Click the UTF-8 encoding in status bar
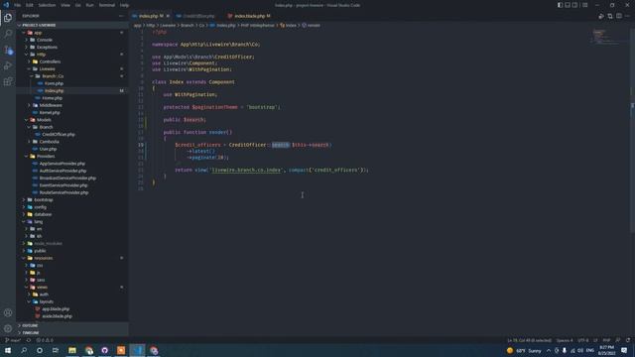The width and height of the screenshot is (635, 357). pyautogui.click(x=583, y=340)
